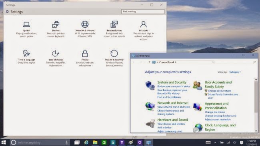The width and height of the screenshot is (260, 146).
Task: Click the Network and Internet icon in Control Panel
Action: 150,106
